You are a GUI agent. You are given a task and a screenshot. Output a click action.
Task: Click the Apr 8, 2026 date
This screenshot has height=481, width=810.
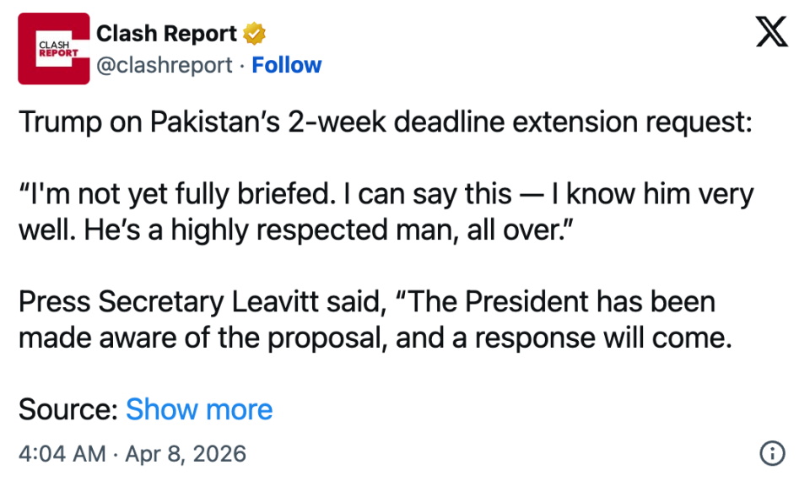point(186,454)
